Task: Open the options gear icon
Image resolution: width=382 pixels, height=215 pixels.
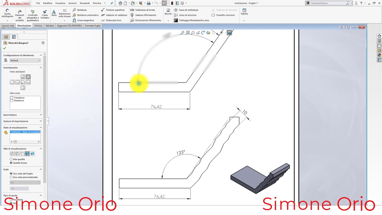Action: pos(182,3)
